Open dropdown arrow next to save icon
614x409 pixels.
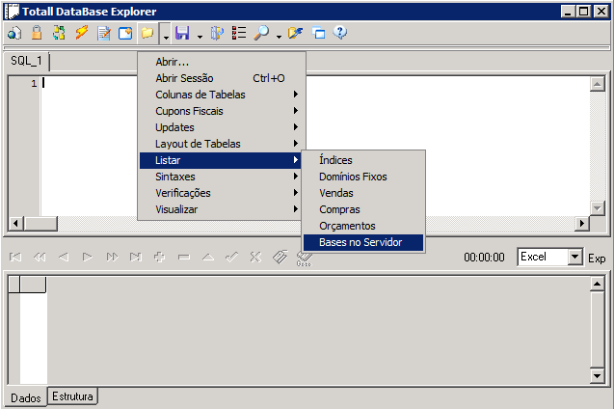(200, 37)
